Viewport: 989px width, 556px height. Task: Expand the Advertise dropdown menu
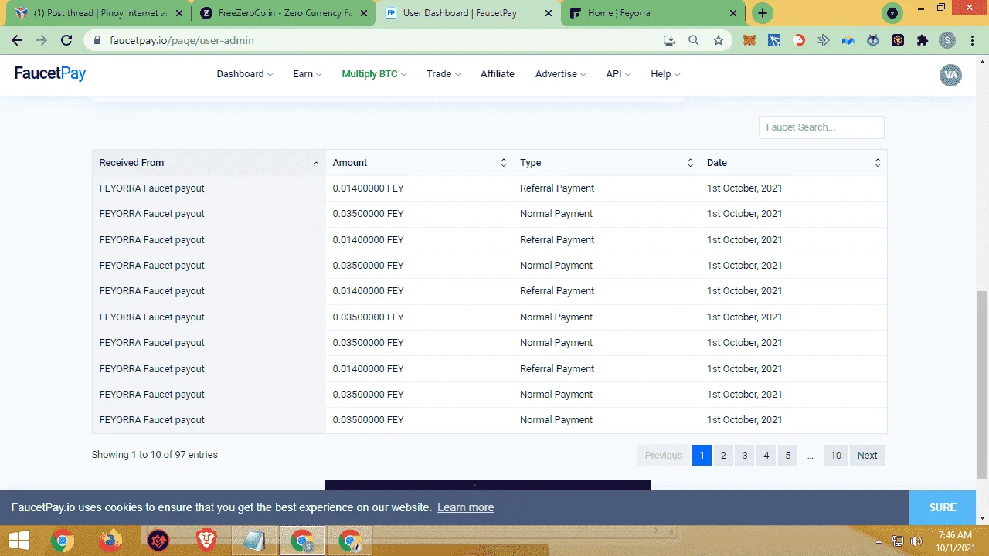(561, 74)
